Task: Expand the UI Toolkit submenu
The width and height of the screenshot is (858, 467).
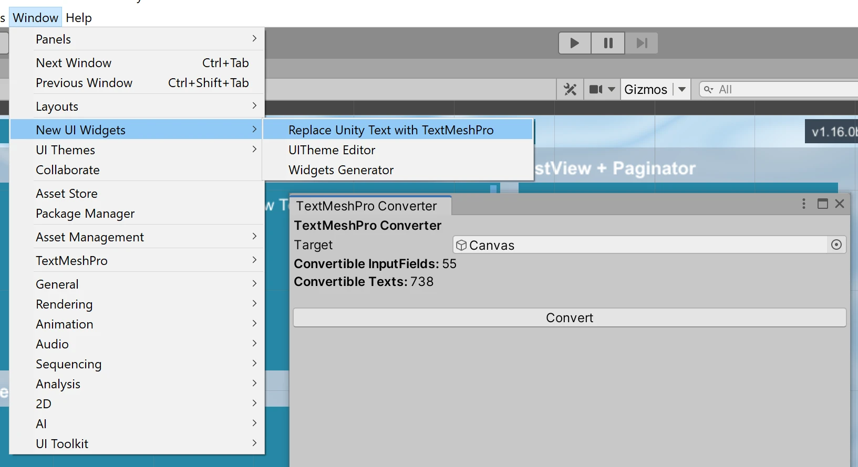Action: (137, 444)
